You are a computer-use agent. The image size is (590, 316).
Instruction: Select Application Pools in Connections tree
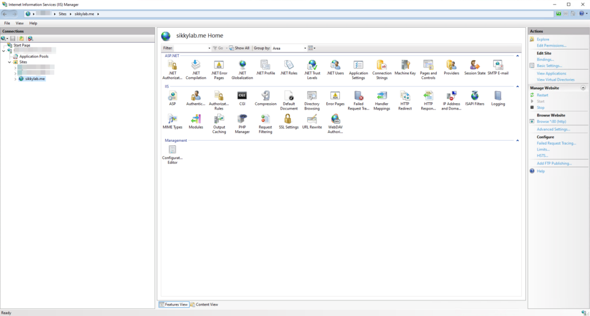click(x=33, y=57)
